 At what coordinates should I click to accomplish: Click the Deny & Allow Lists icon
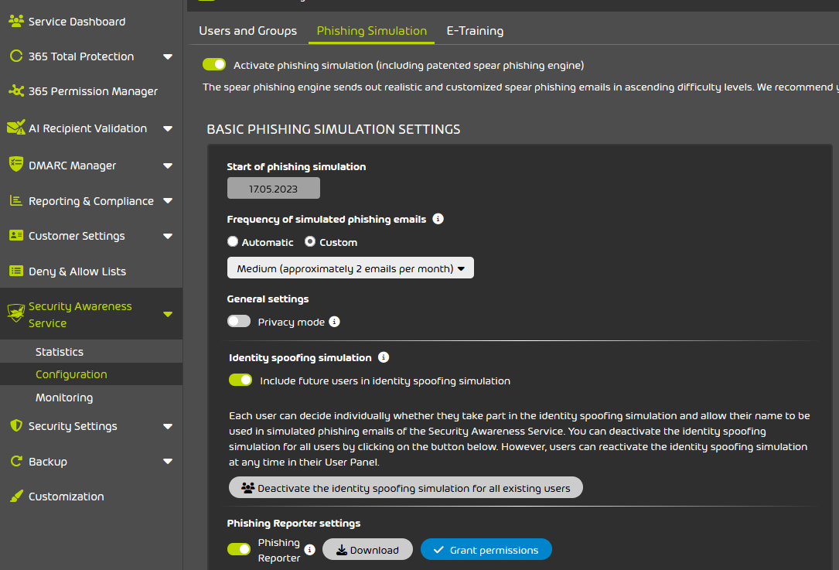pos(16,271)
